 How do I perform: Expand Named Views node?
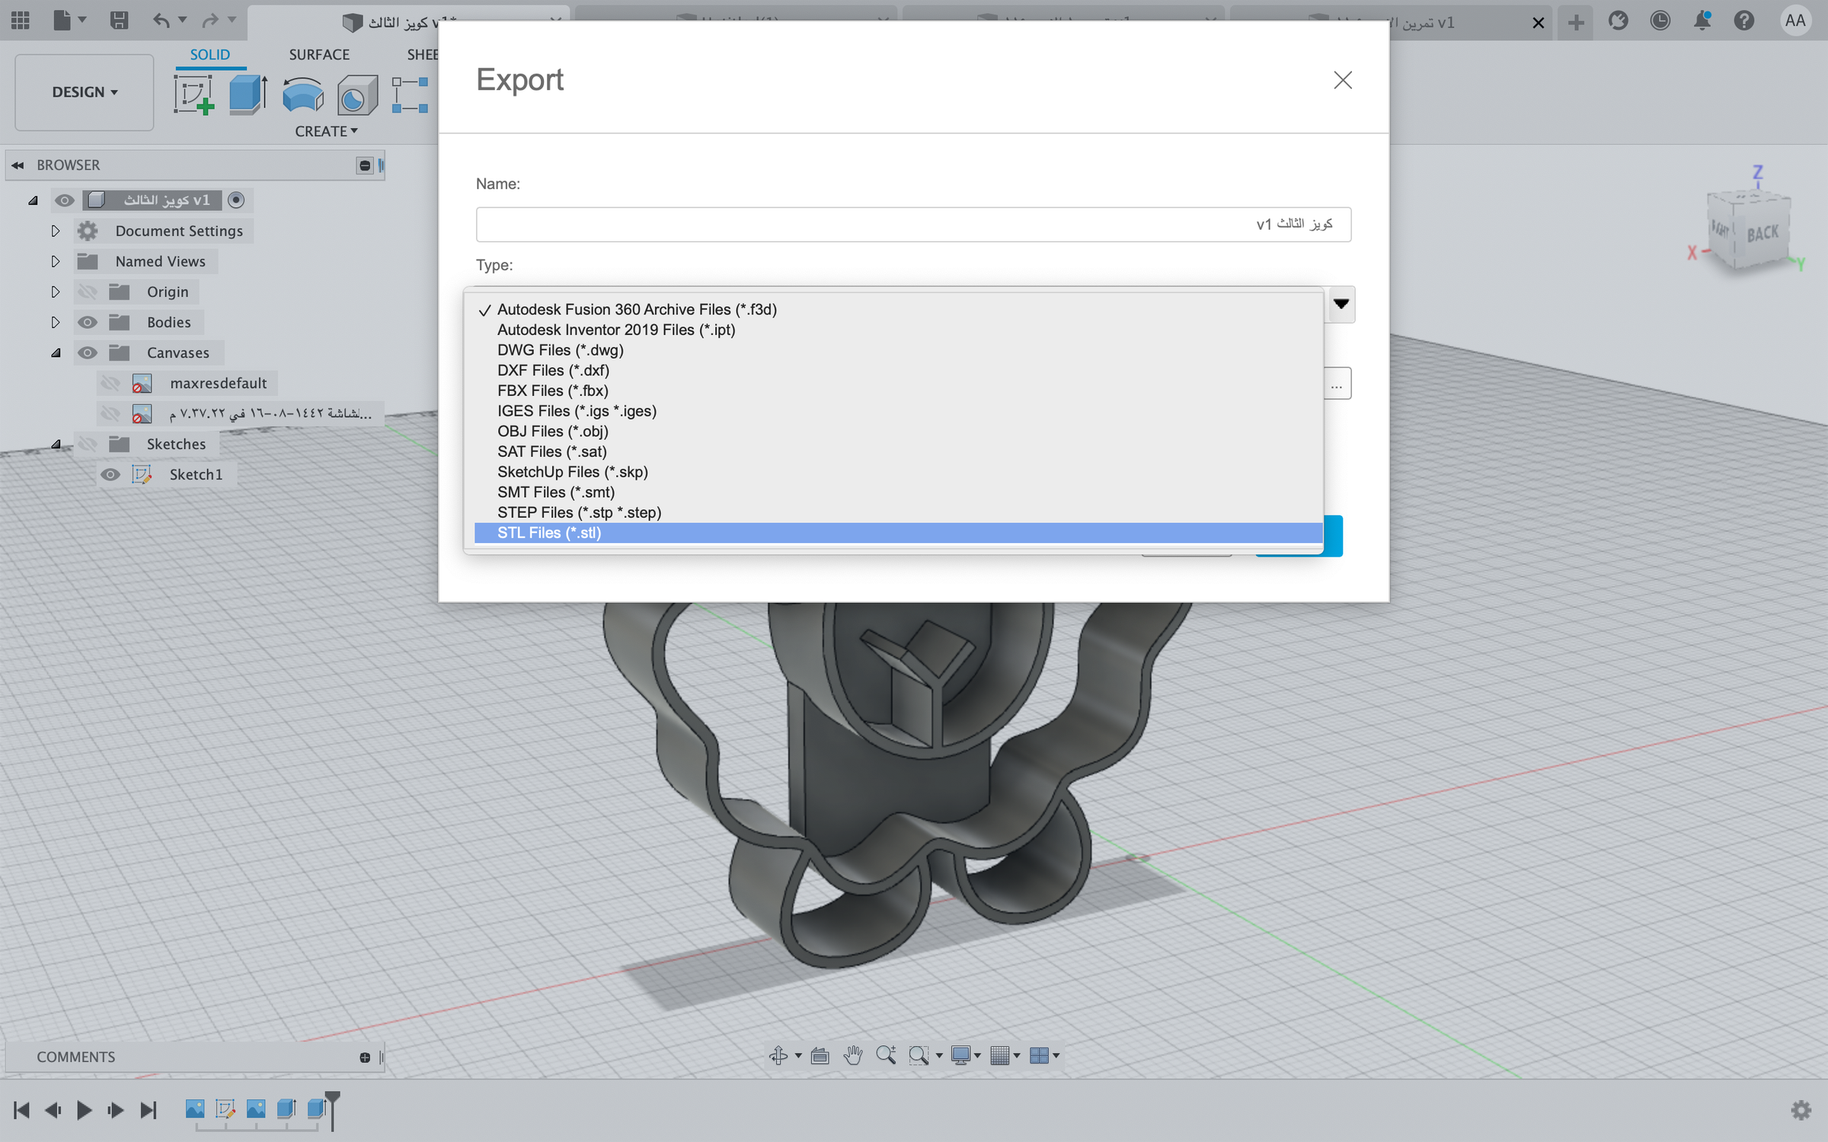tap(55, 261)
